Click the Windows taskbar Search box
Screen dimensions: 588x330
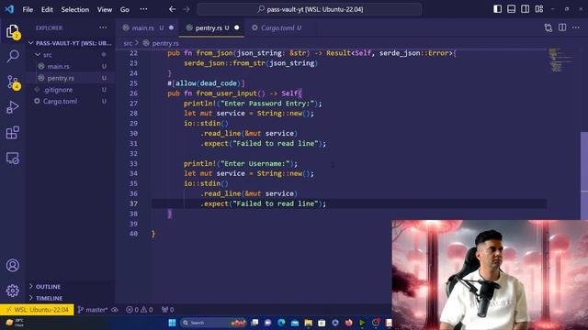[212, 323]
